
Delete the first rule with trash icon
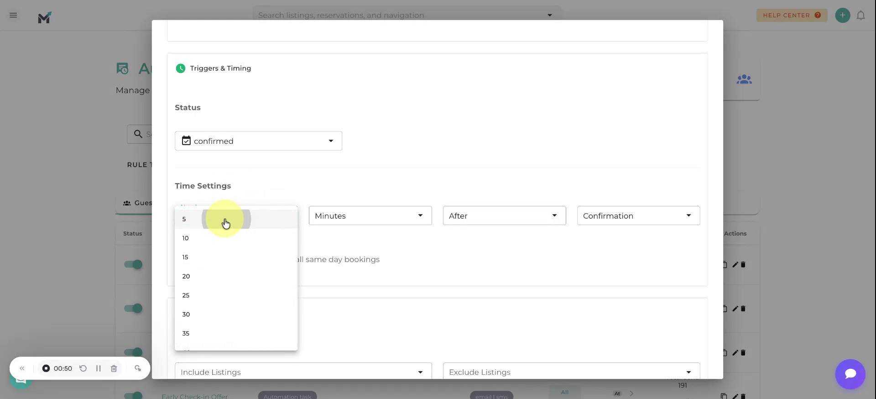point(743,265)
